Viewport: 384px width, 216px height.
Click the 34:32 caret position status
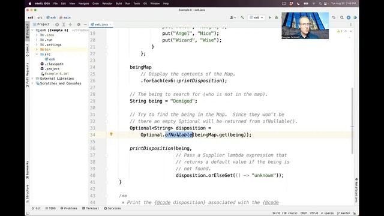pos(285,213)
